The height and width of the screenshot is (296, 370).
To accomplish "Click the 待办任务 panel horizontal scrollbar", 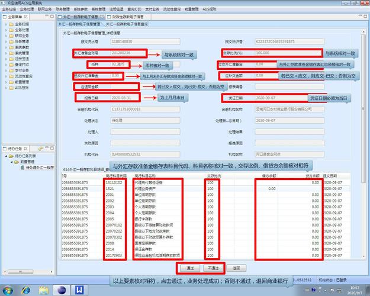I will 20,272.
